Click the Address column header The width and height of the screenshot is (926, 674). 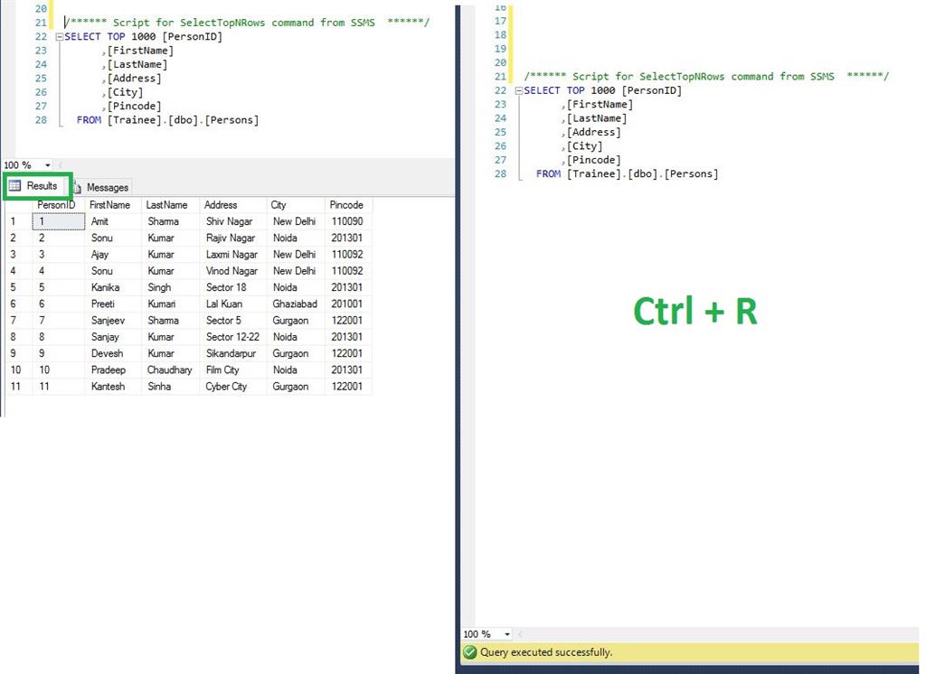(x=232, y=205)
